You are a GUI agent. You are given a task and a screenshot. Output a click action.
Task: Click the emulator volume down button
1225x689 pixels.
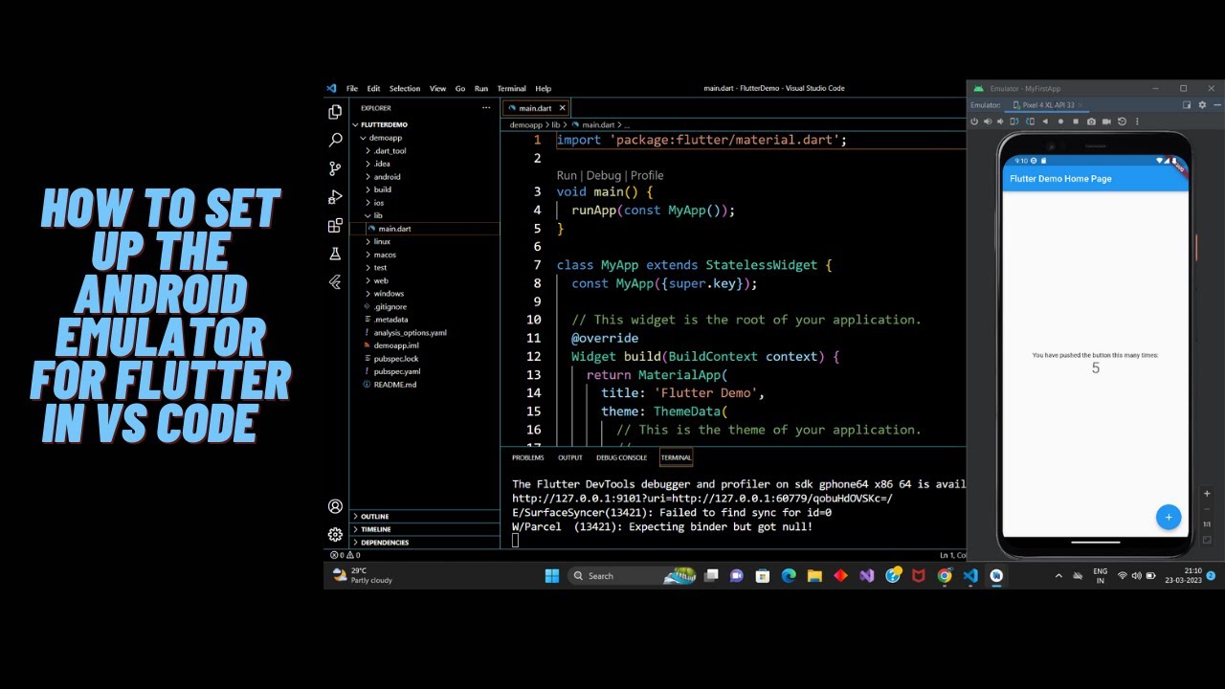tap(1000, 122)
